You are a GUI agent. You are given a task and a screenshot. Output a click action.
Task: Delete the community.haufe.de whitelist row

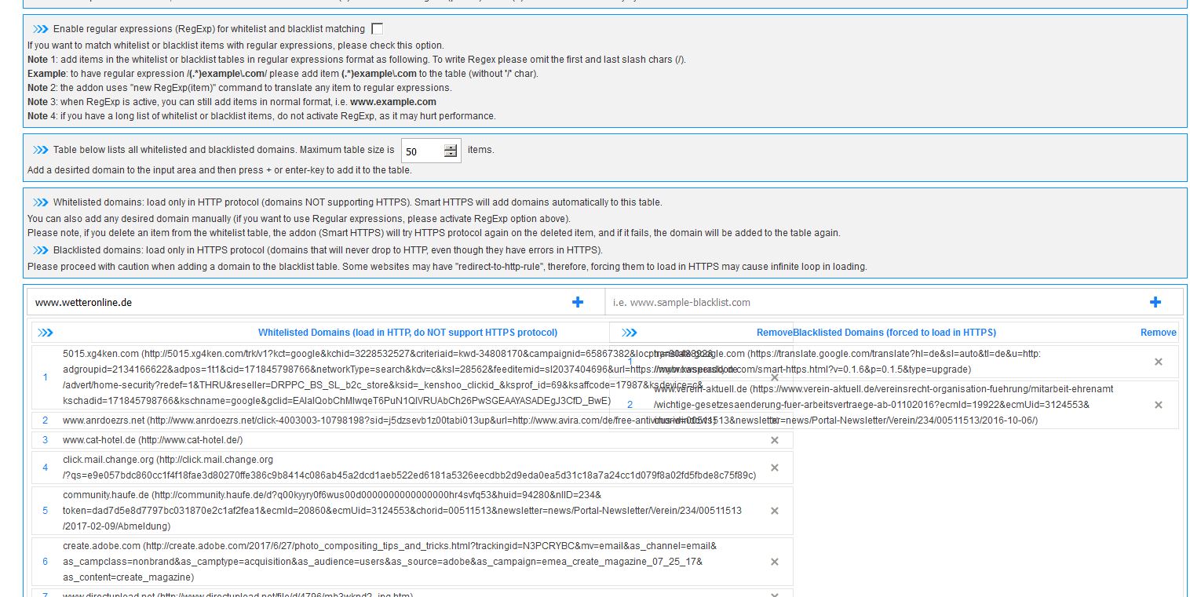click(x=775, y=511)
